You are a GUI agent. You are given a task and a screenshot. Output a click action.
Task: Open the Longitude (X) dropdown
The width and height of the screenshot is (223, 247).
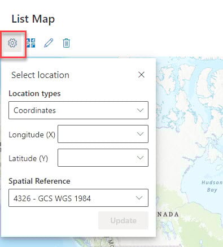pos(103,134)
